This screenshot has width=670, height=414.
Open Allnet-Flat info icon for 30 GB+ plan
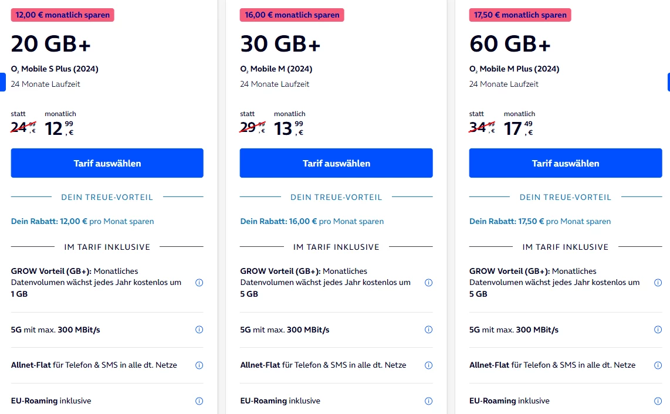pyautogui.click(x=428, y=365)
